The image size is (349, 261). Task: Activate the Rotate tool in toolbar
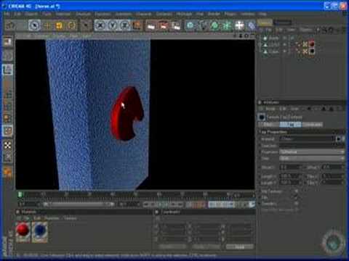[71, 25]
